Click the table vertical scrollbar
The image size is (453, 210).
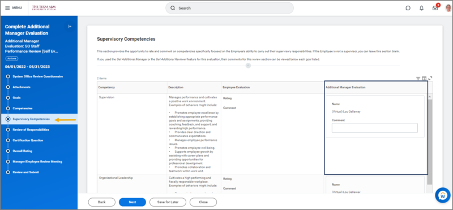coord(429,142)
